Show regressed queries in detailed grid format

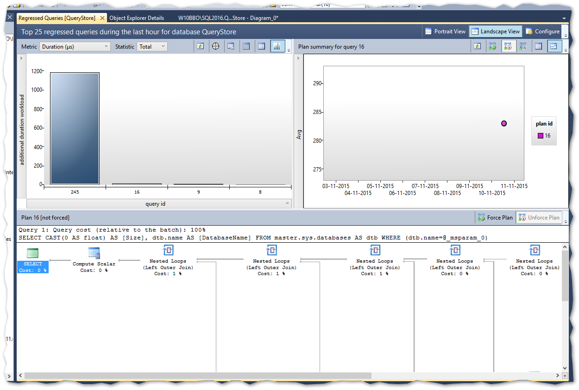246,46
